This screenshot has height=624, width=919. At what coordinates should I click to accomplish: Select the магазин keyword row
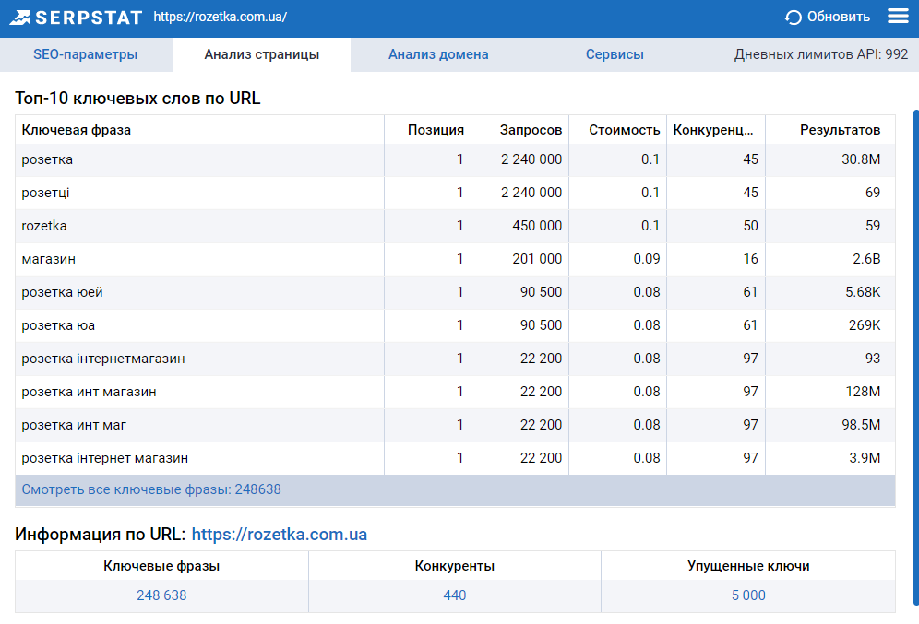tap(455, 259)
